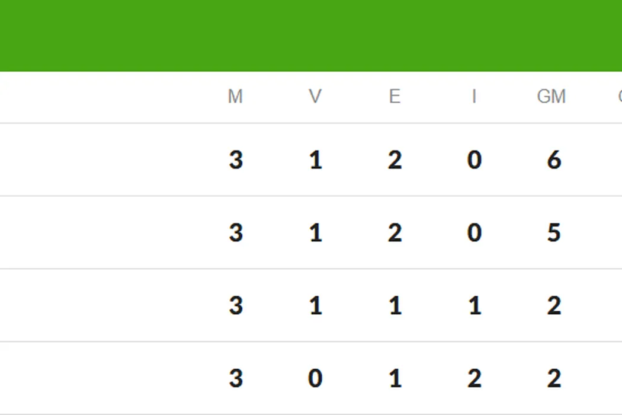Select the GM value in the third row
This screenshot has height=415, width=622.
tap(554, 306)
